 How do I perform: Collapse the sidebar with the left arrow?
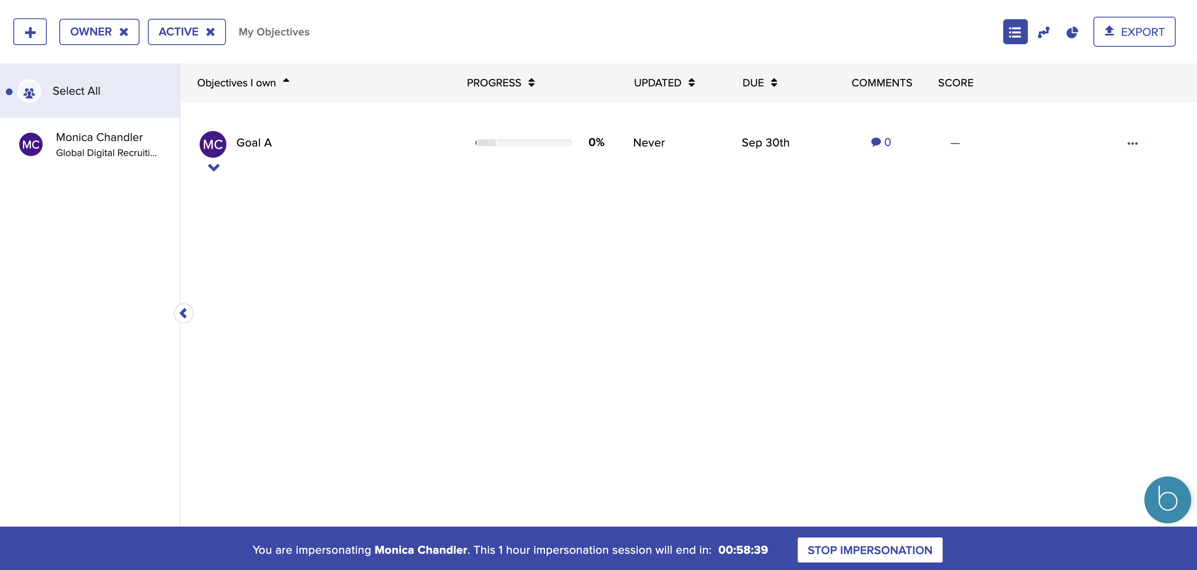point(183,313)
